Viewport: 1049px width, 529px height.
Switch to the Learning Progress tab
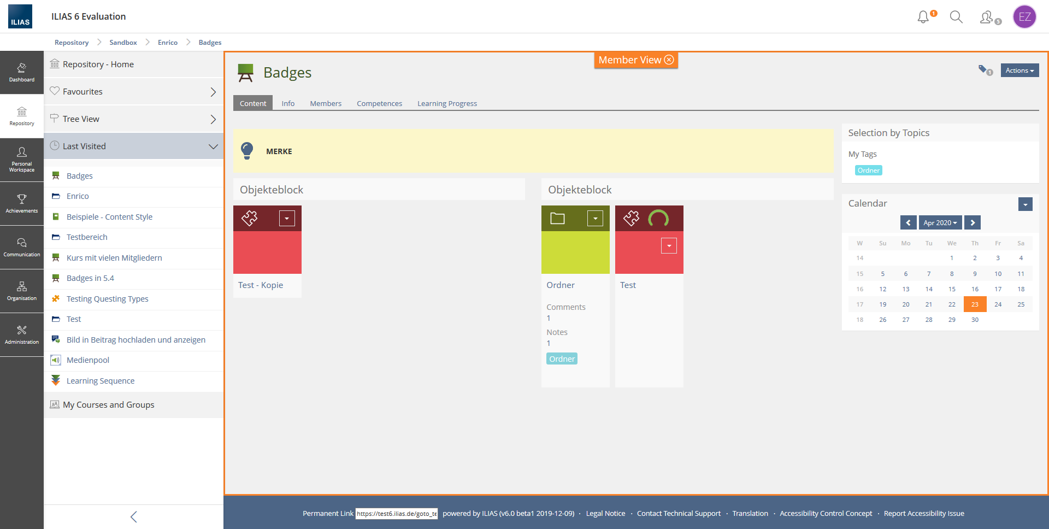tap(447, 103)
